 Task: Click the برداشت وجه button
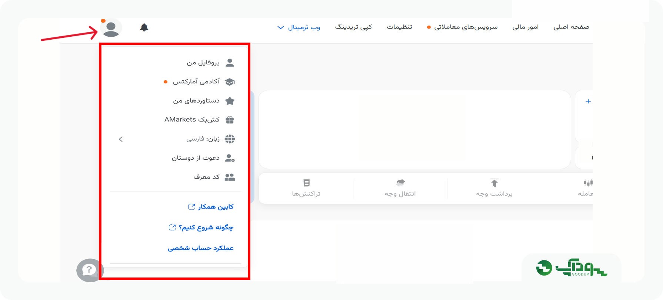tap(494, 188)
